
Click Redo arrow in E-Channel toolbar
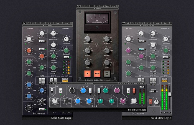33,23
